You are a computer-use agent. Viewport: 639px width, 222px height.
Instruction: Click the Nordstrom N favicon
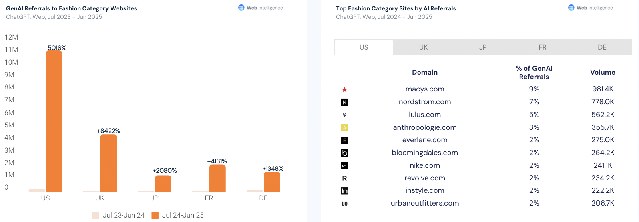point(344,102)
